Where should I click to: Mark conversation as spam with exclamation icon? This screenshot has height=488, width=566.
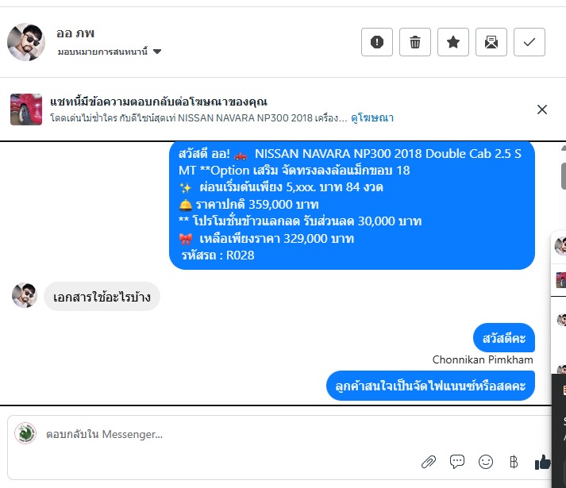[x=377, y=42]
